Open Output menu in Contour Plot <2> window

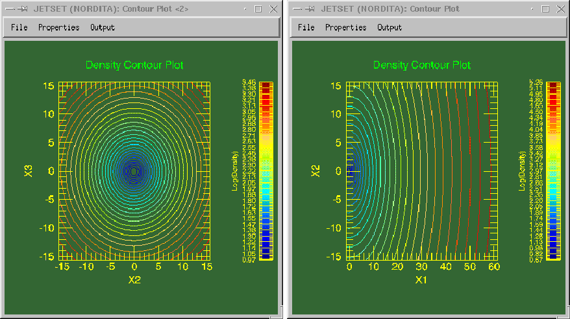[x=103, y=28]
